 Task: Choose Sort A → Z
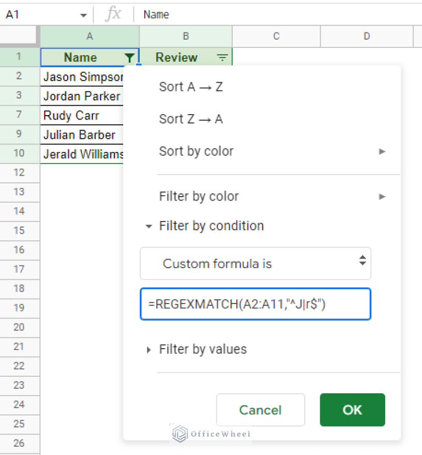coord(191,86)
